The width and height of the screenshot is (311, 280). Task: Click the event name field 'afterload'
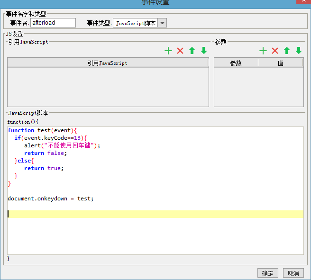click(53, 23)
